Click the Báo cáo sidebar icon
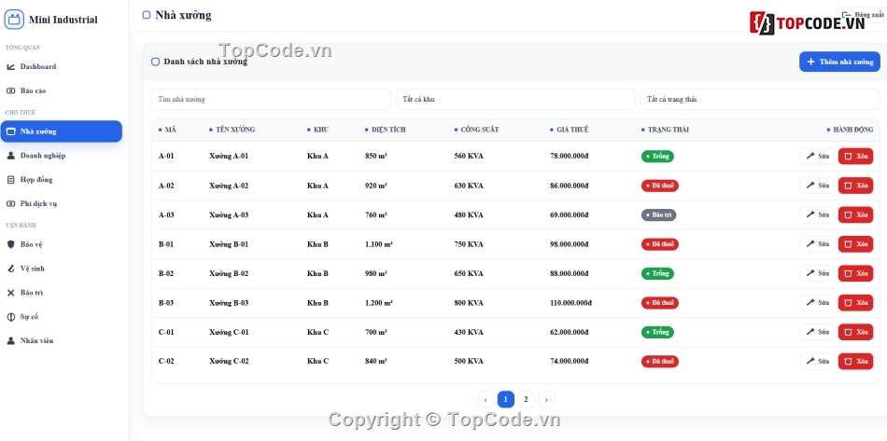 pos(11,91)
